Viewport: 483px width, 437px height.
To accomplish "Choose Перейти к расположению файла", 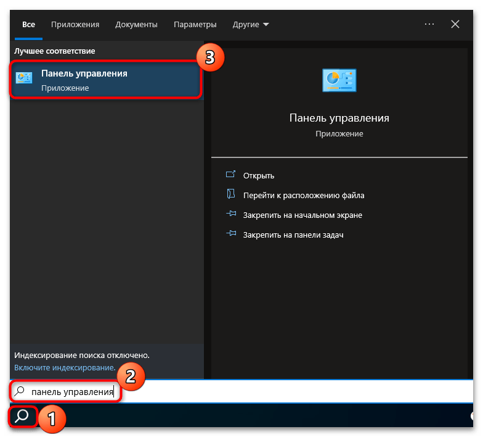I will (x=304, y=195).
